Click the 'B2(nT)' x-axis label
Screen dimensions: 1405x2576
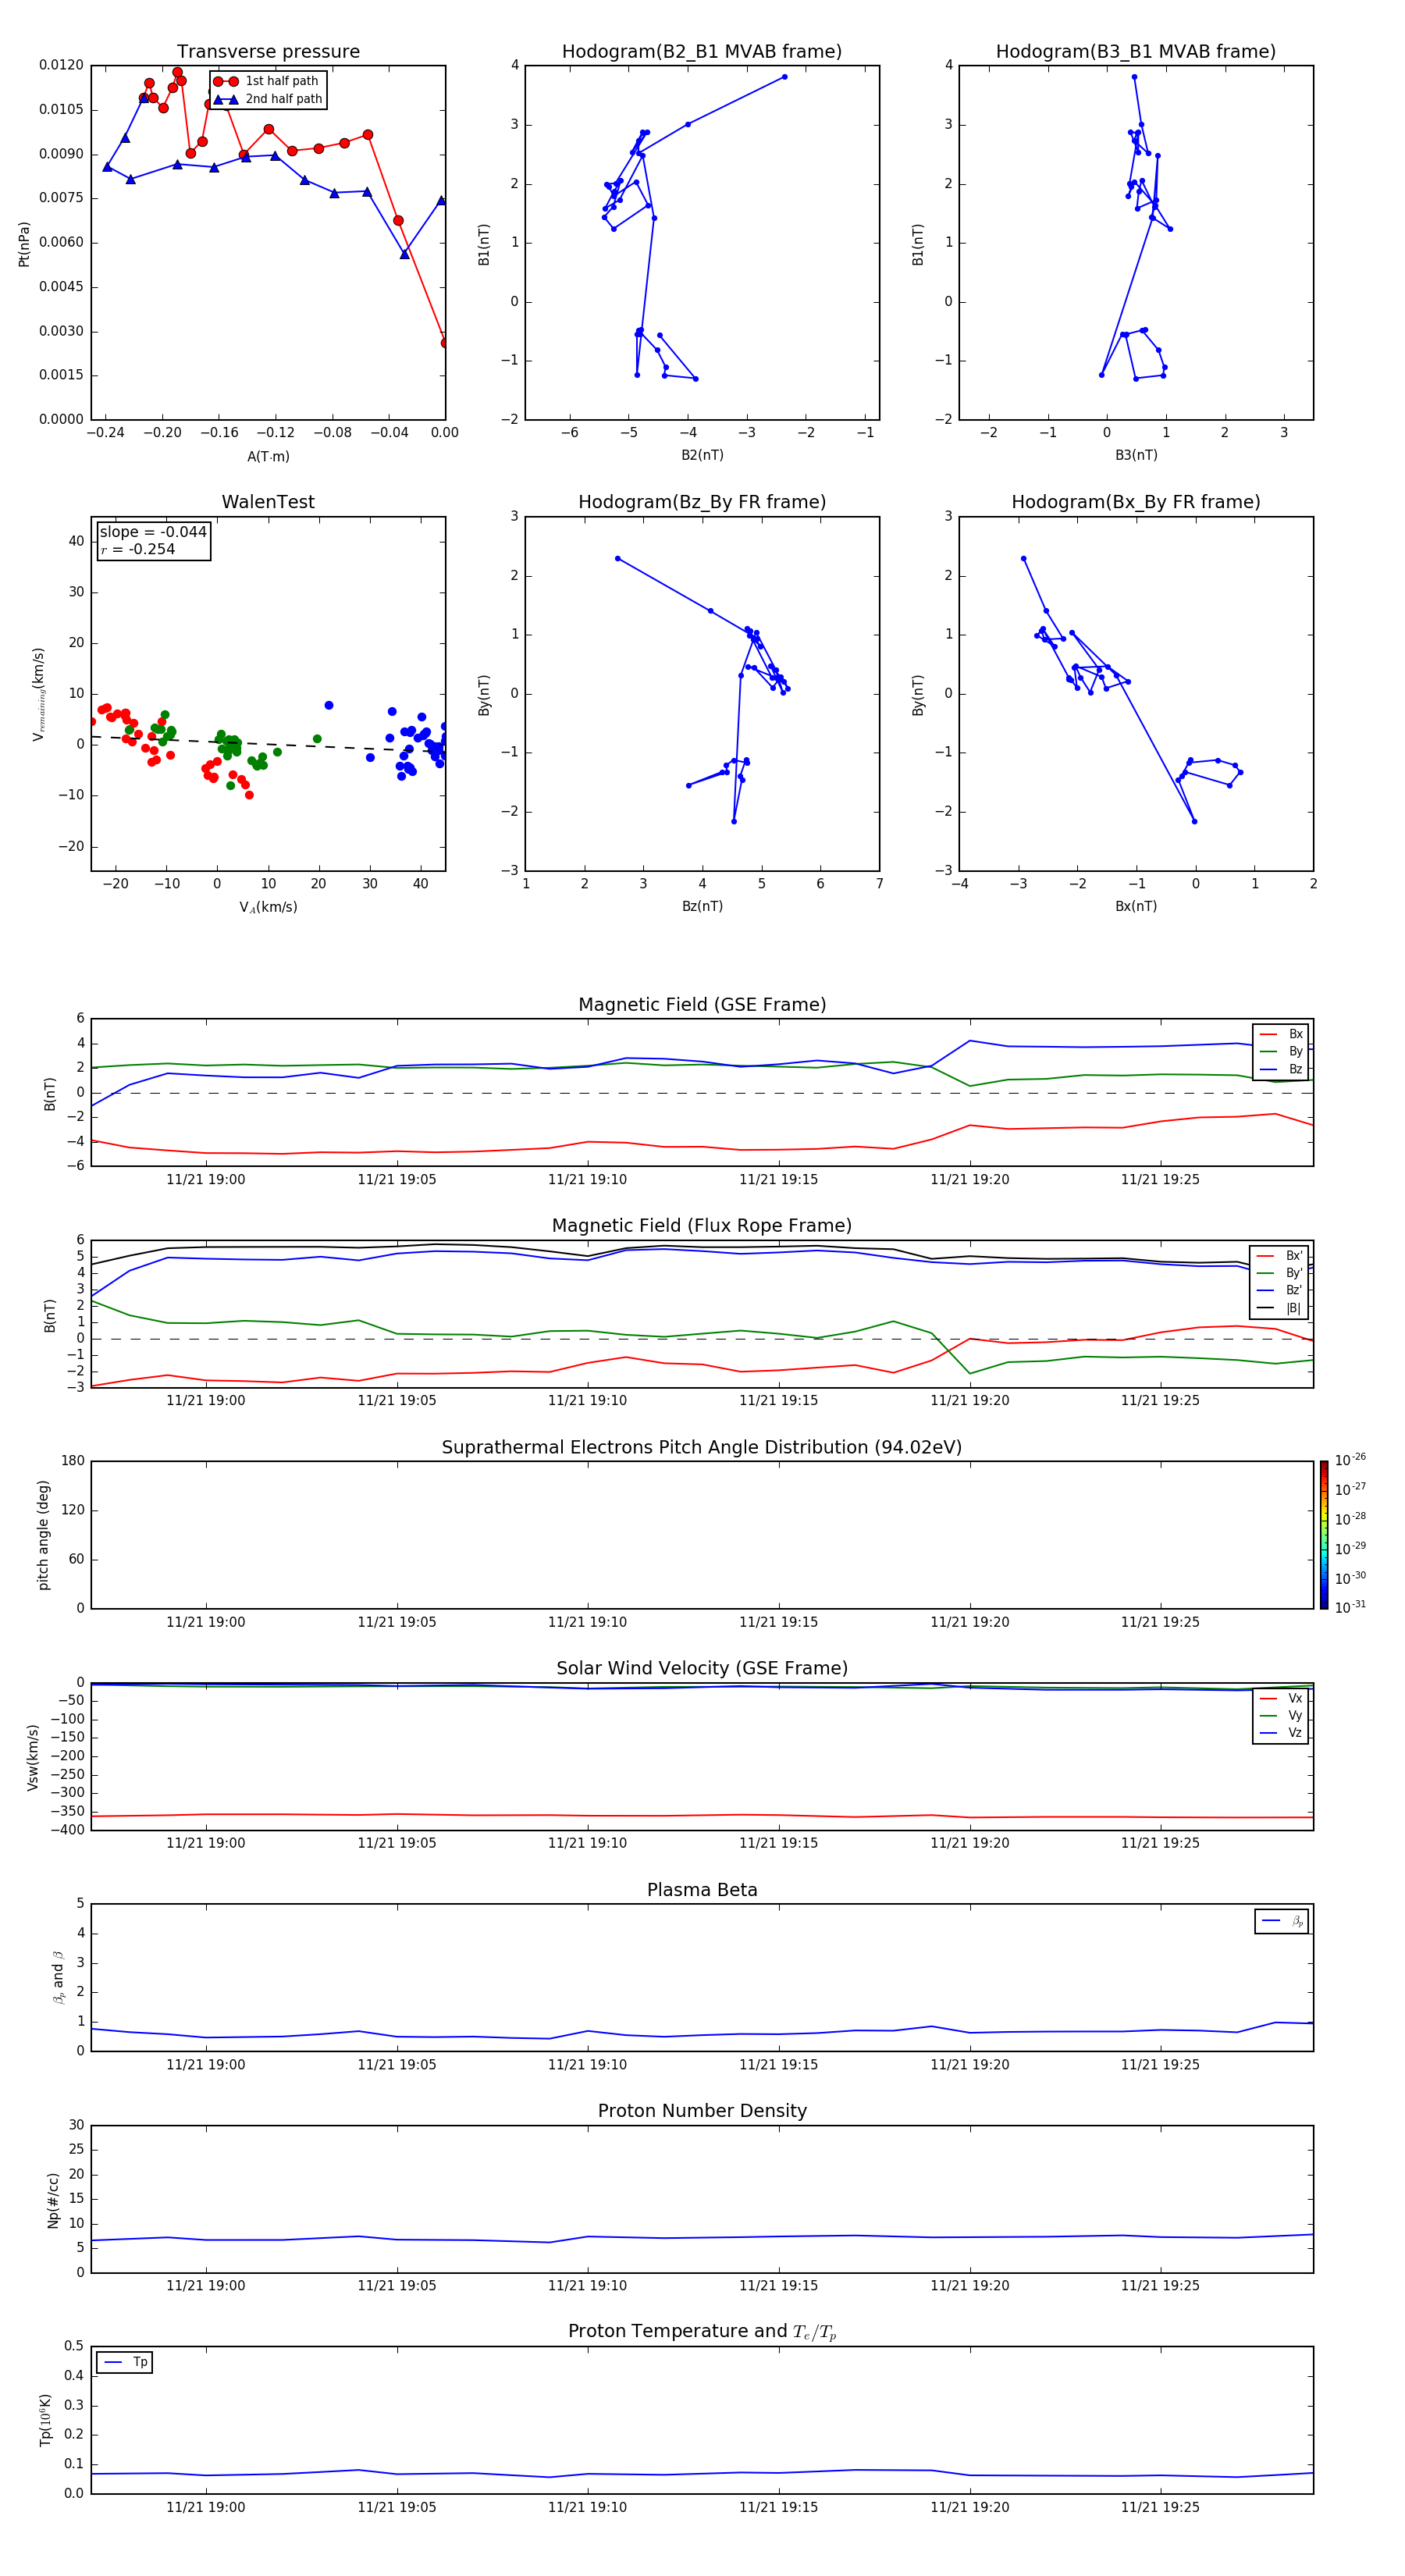coord(702,456)
